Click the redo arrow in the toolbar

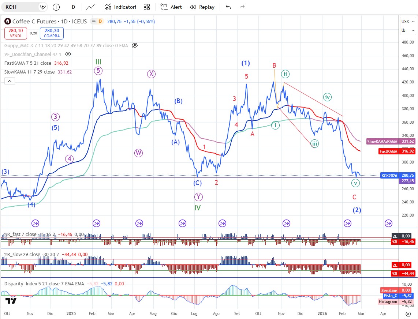(242, 7)
